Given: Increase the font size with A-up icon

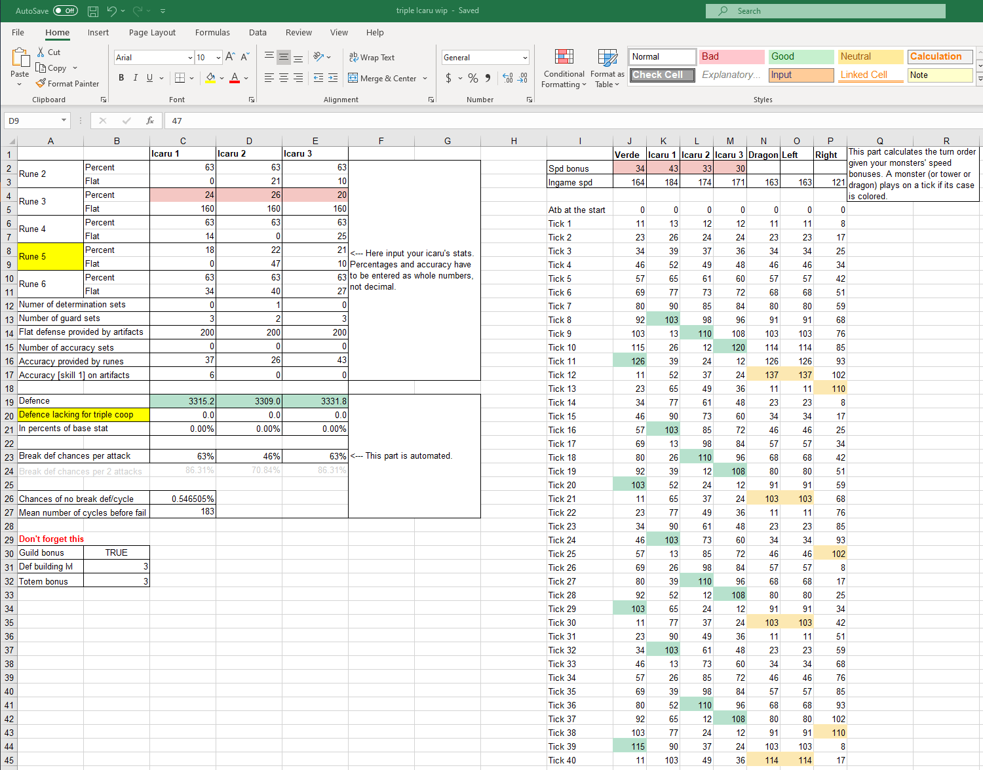Looking at the screenshot, I should (230, 58).
